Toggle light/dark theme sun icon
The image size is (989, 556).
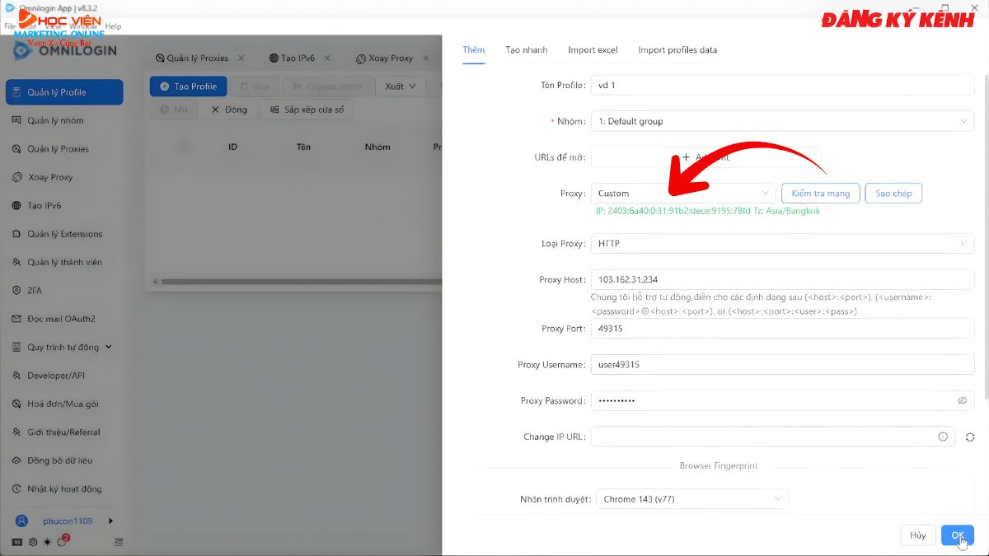47,542
